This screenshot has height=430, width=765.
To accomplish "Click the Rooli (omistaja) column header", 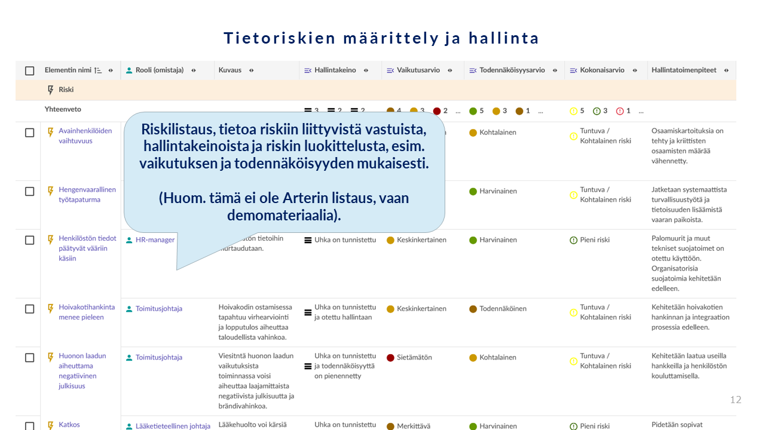I will (160, 70).
